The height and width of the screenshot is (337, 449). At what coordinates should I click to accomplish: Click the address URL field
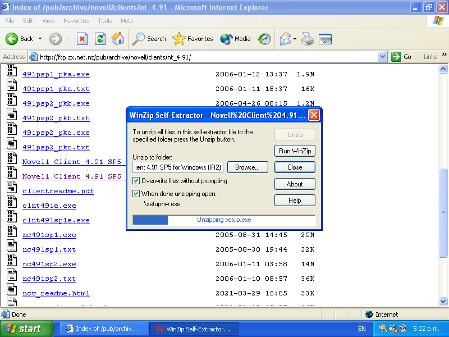pos(208,57)
